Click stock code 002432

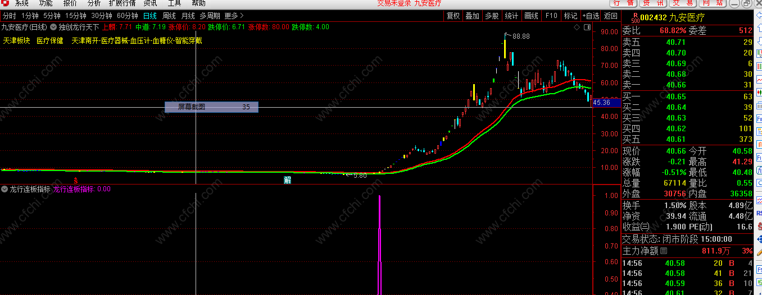tap(653, 17)
